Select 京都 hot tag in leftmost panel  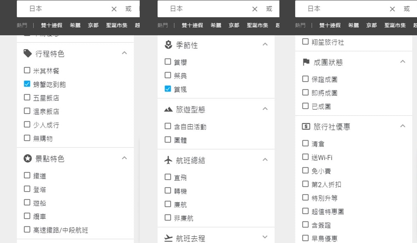click(93, 25)
